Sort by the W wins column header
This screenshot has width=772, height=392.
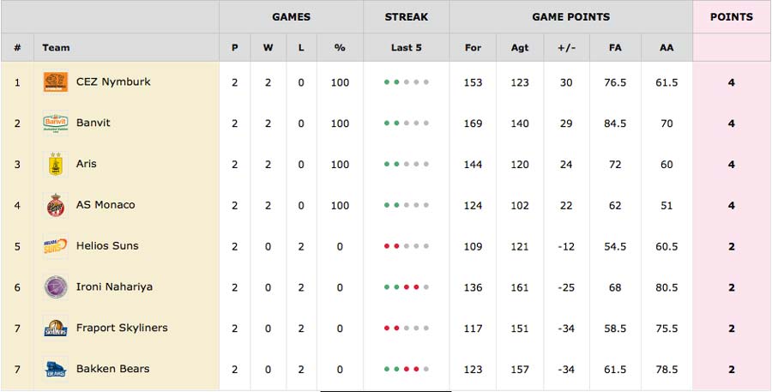point(268,48)
